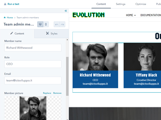Open the Optimize tab
161x120 pixels.
(141, 4)
